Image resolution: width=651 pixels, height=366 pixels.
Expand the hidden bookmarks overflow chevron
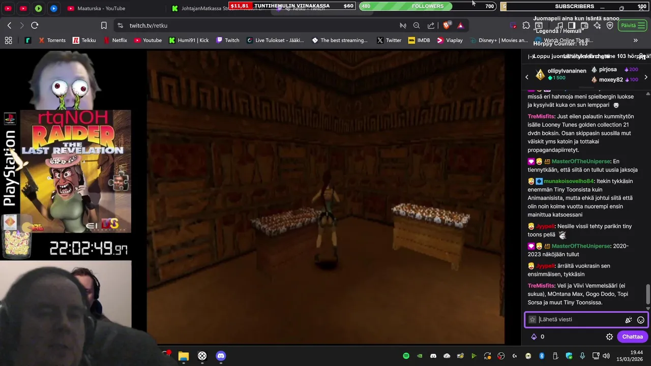[x=635, y=40]
